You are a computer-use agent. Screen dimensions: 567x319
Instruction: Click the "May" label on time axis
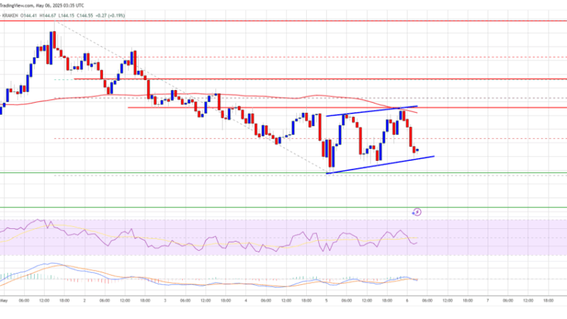(4, 301)
